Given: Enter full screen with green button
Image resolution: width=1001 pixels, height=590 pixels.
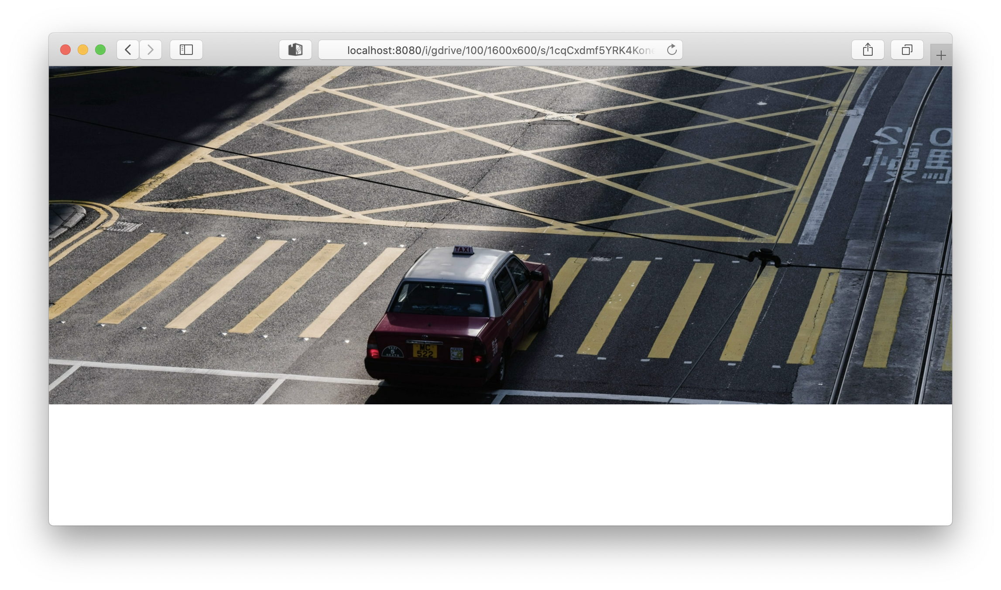Looking at the screenshot, I should coord(100,50).
